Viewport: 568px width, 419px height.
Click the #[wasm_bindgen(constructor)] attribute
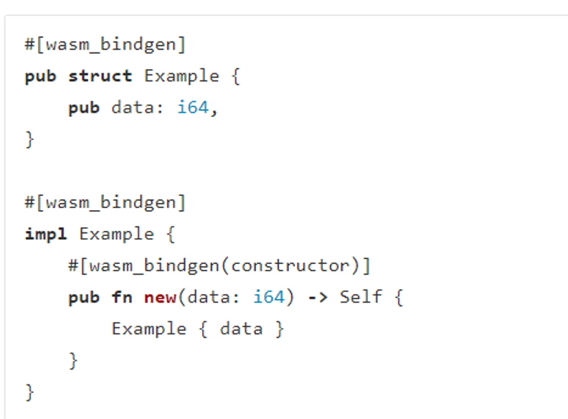point(219,265)
